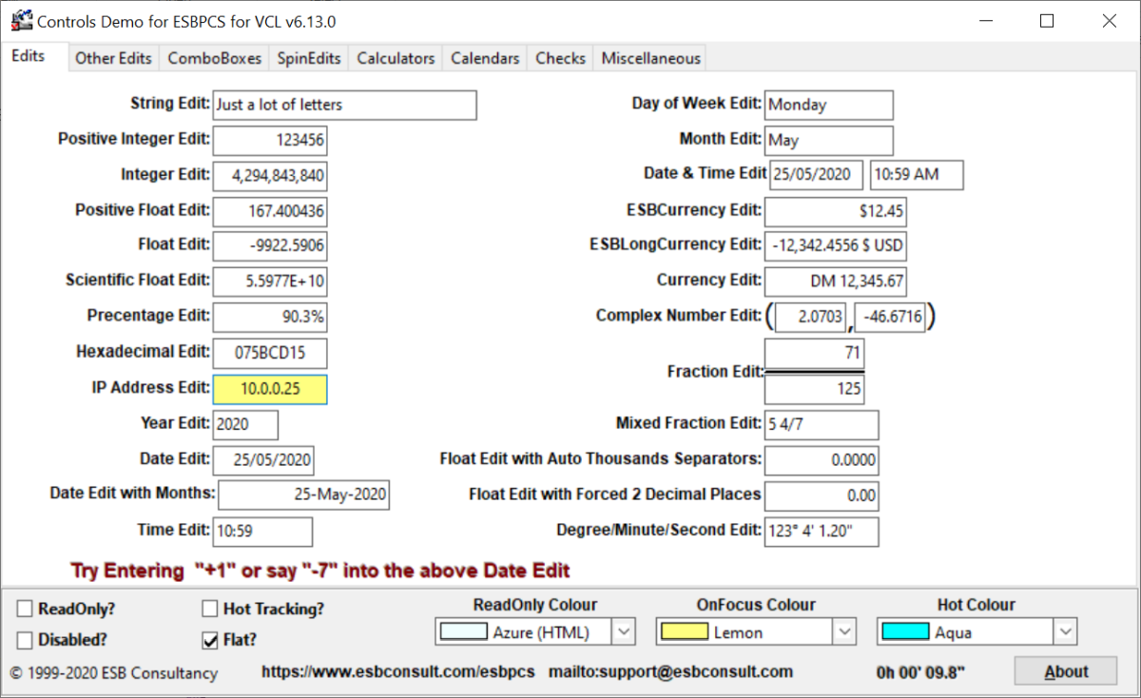The height and width of the screenshot is (698, 1141).
Task: Open the Hot Colour dropdown showing Aqua
Action: [1064, 631]
